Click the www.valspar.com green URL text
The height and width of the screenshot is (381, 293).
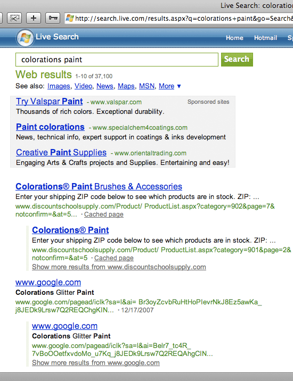[x=116, y=102]
